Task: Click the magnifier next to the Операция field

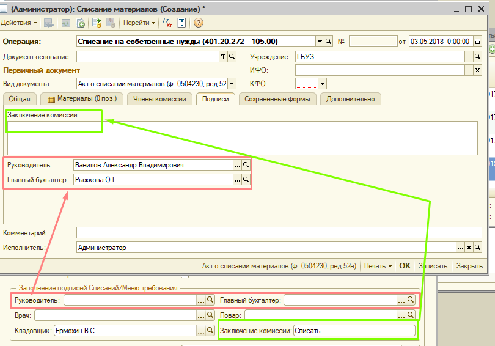Action: pos(328,42)
